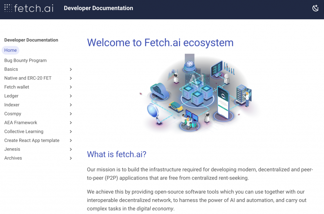Open the Create React App template item
This screenshot has width=324, height=214.
(32, 140)
